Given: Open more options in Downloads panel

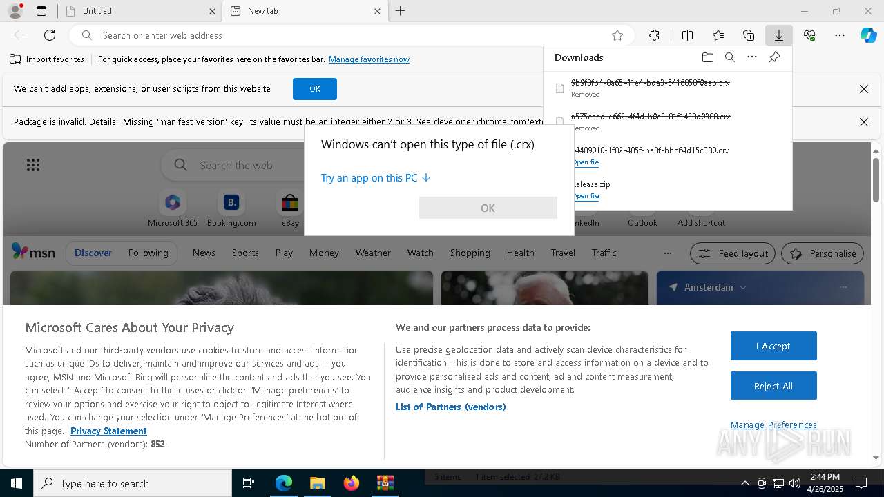Looking at the screenshot, I should point(752,57).
